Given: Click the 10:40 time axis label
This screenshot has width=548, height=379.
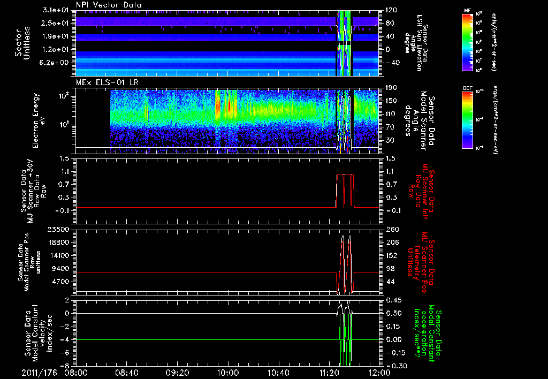Looking at the screenshot, I should point(278,372).
